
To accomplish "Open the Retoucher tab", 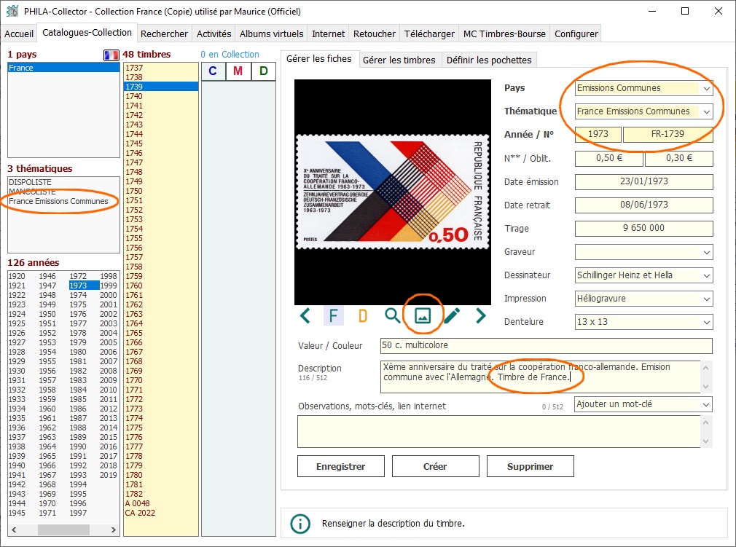I will point(375,34).
